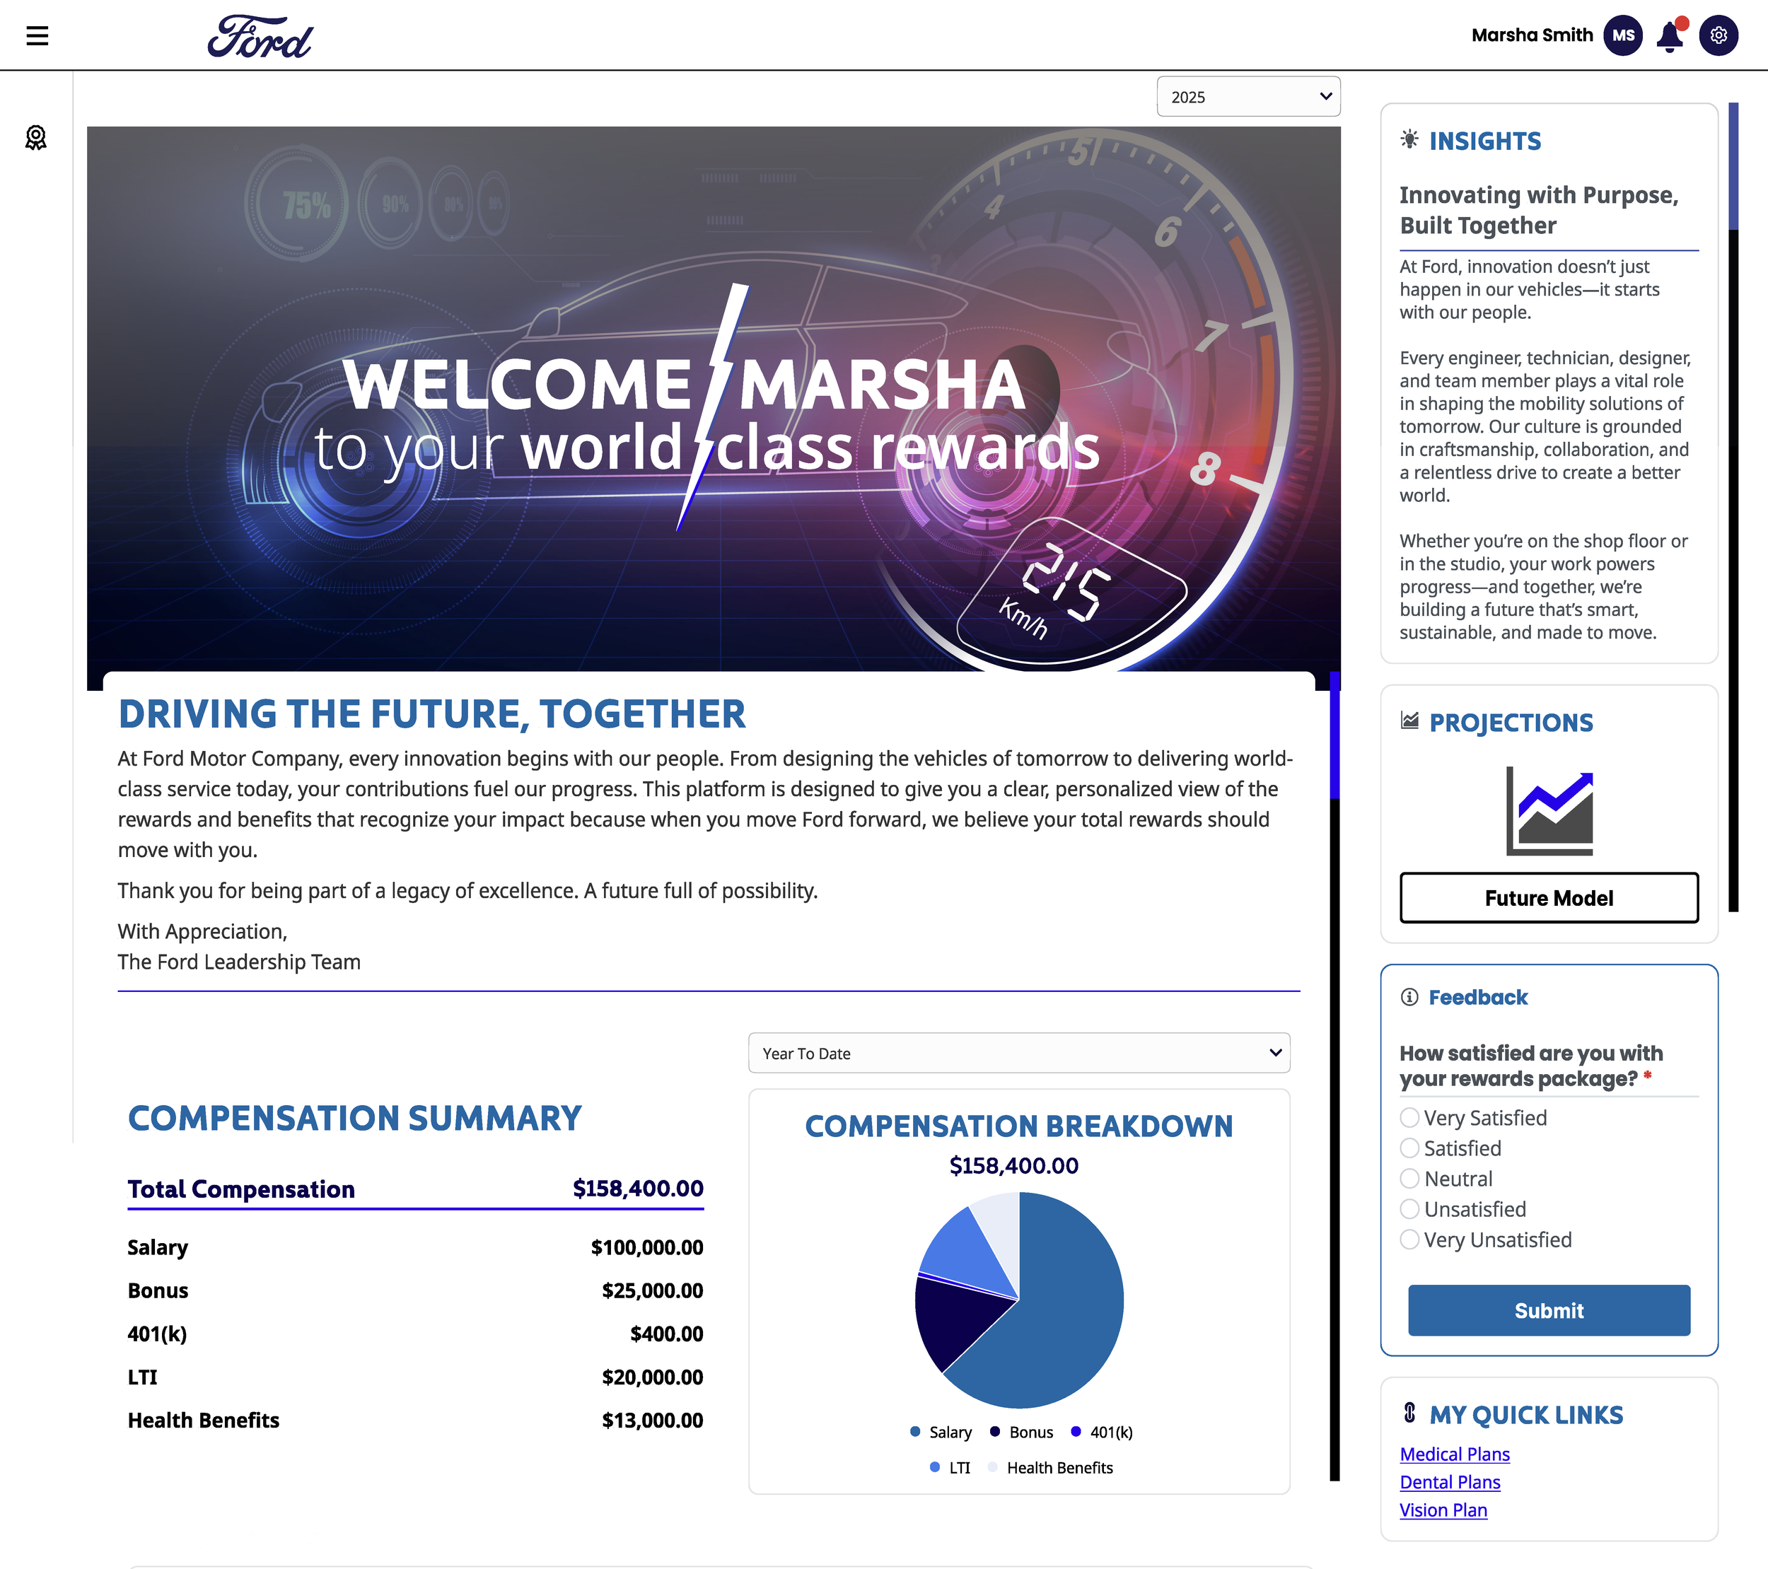The height and width of the screenshot is (1569, 1768).
Task: Open the 2025 year dropdown
Action: click(x=1248, y=97)
